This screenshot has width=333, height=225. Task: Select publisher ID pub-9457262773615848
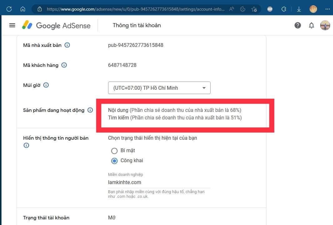[x=136, y=45]
